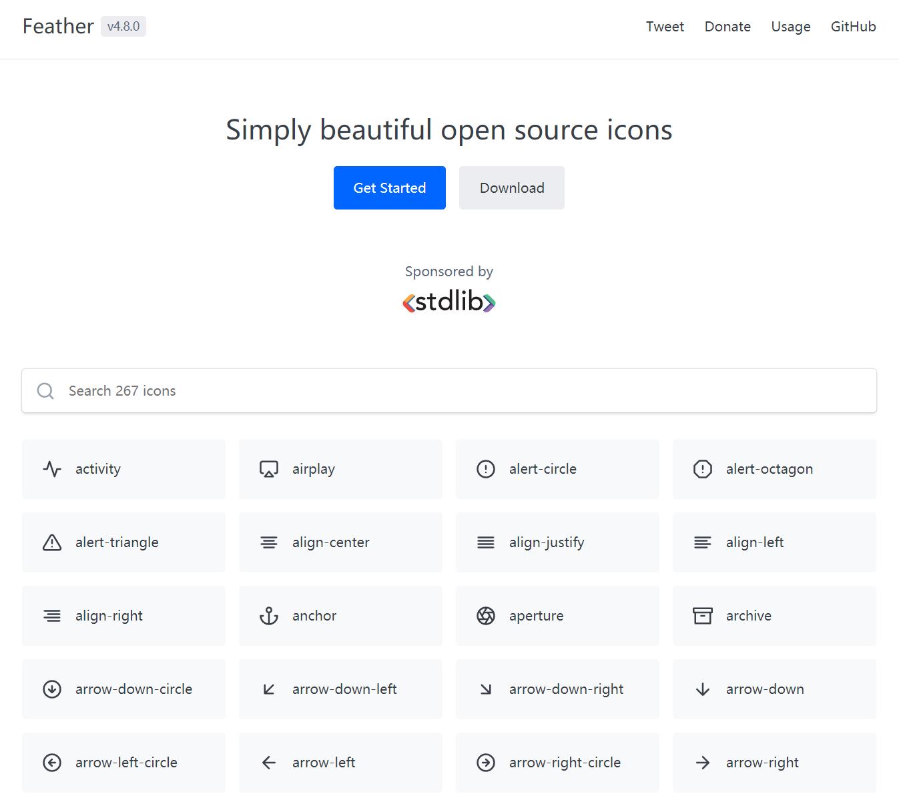Image resolution: width=899 pixels, height=800 pixels.
Task: Select the arrow-right icon
Action: [702, 763]
